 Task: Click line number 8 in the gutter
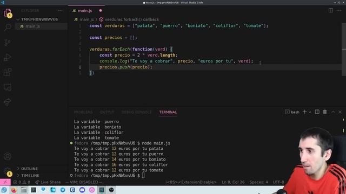80,67
